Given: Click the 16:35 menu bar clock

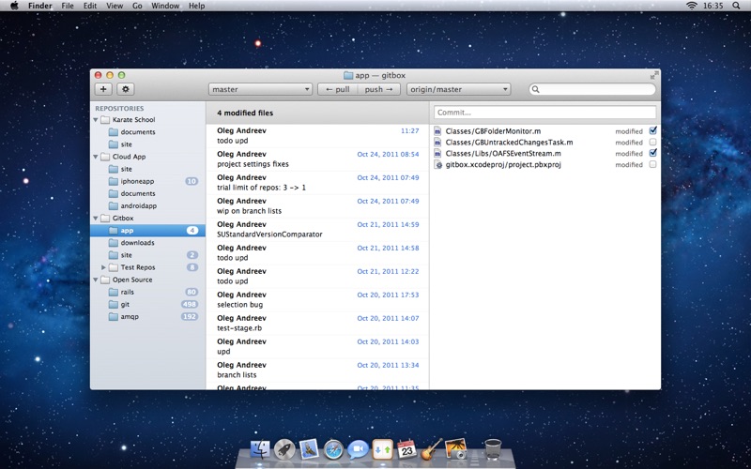Looking at the screenshot, I should [x=713, y=6].
